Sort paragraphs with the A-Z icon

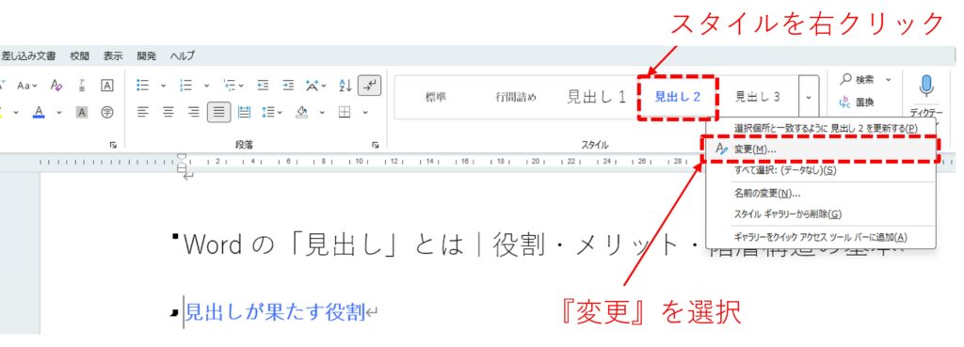pos(345,86)
